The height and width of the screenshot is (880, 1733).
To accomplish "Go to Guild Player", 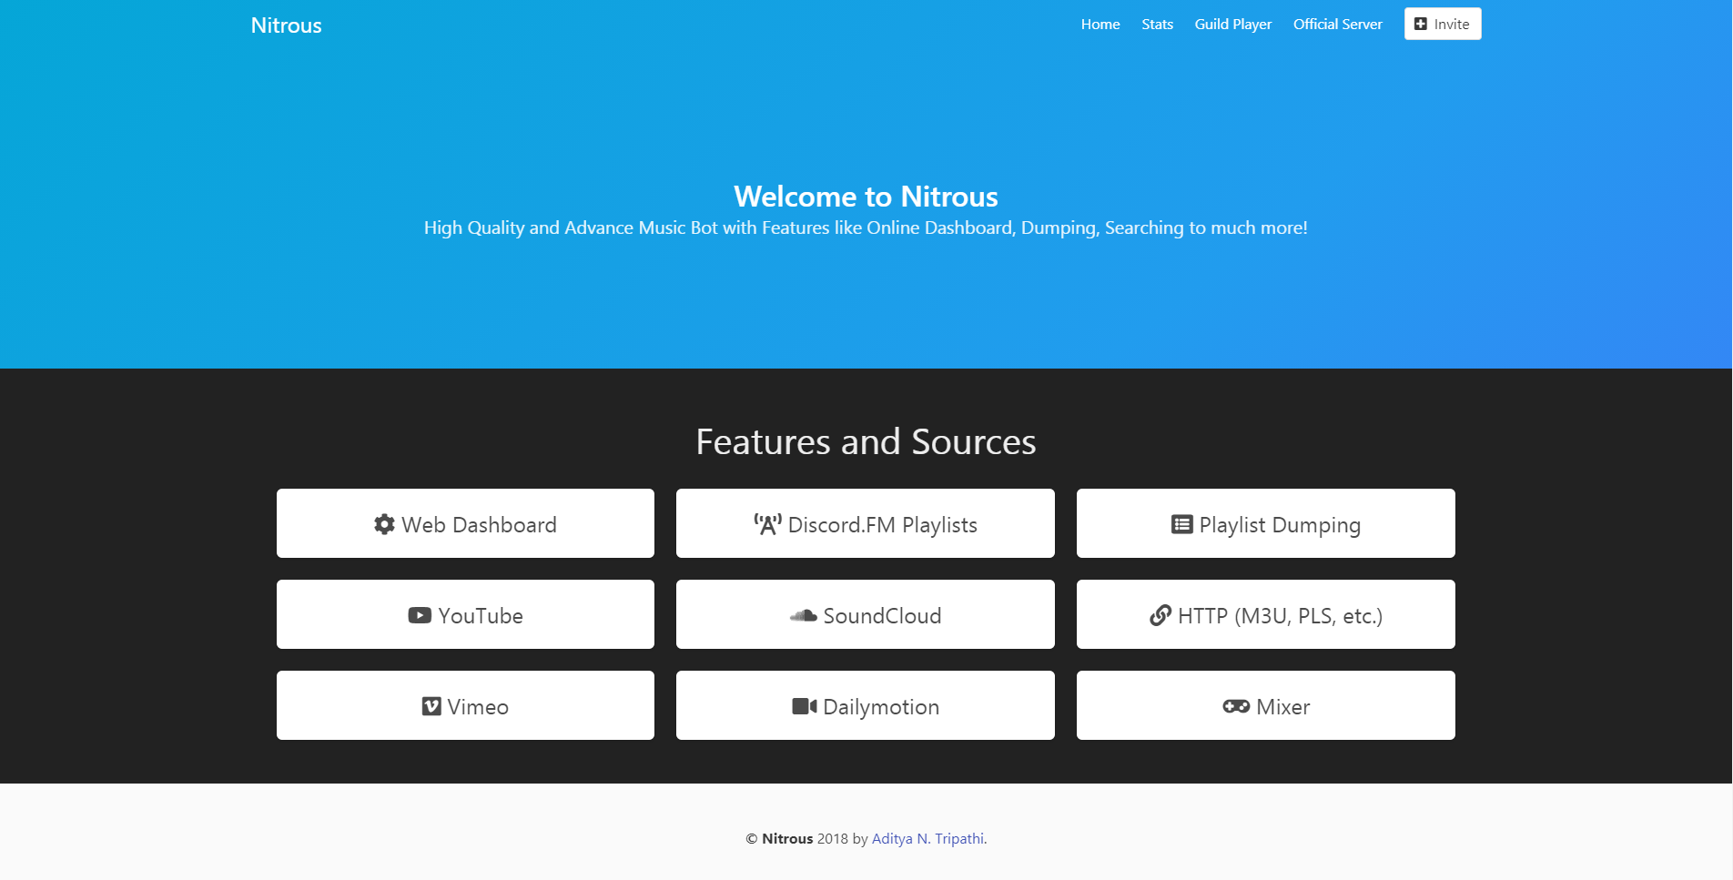I will pos(1233,25).
